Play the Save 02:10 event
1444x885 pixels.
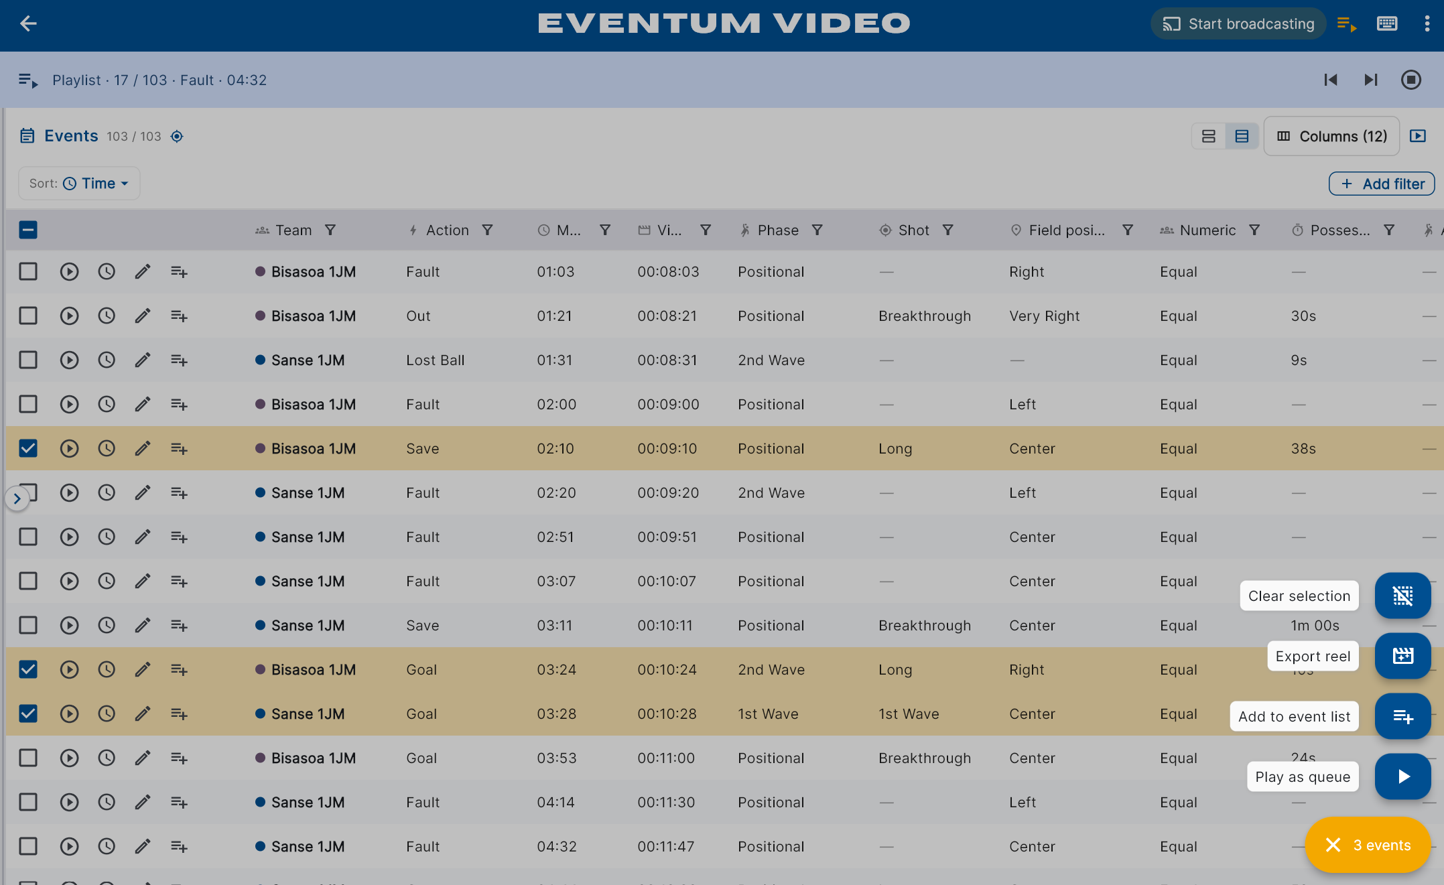[69, 449]
